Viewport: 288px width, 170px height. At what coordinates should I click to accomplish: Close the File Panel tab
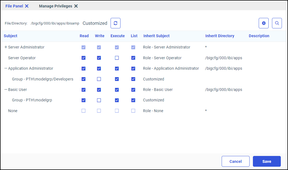pyautogui.click(x=27, y=6)
